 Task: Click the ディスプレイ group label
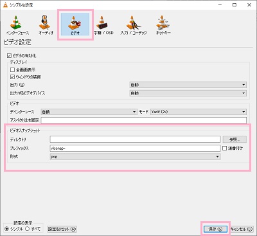coord(19,62)
